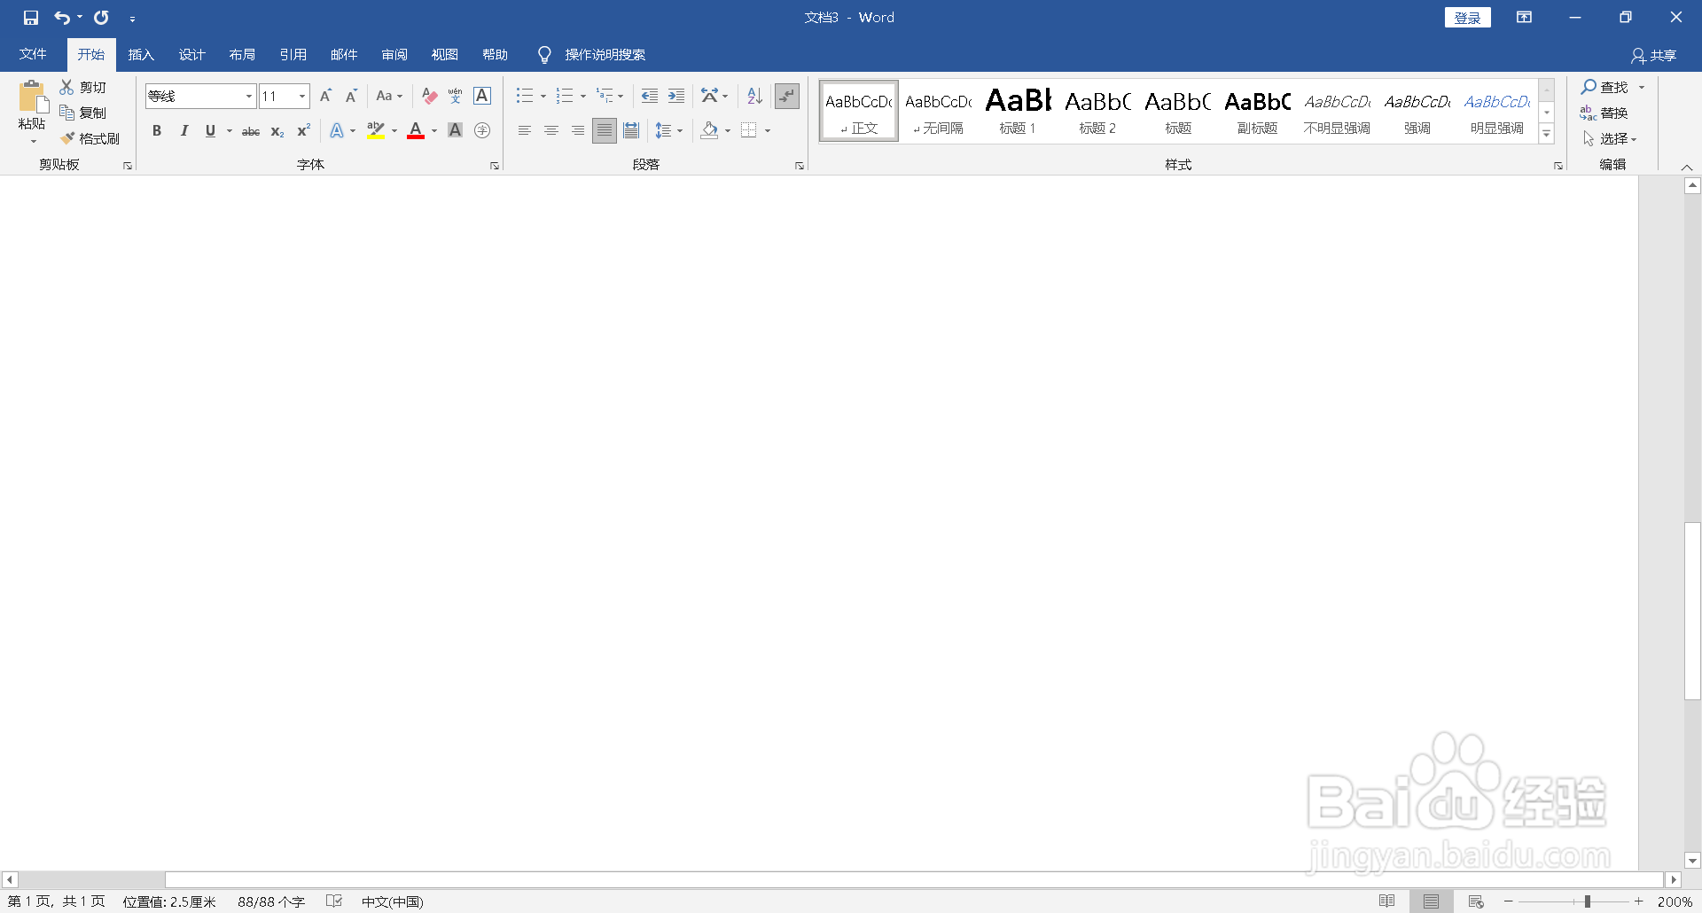Click the Login (登录) button
This screenshot has width=1702, height=913.
pyautogui.click(x=1468, y=18)
